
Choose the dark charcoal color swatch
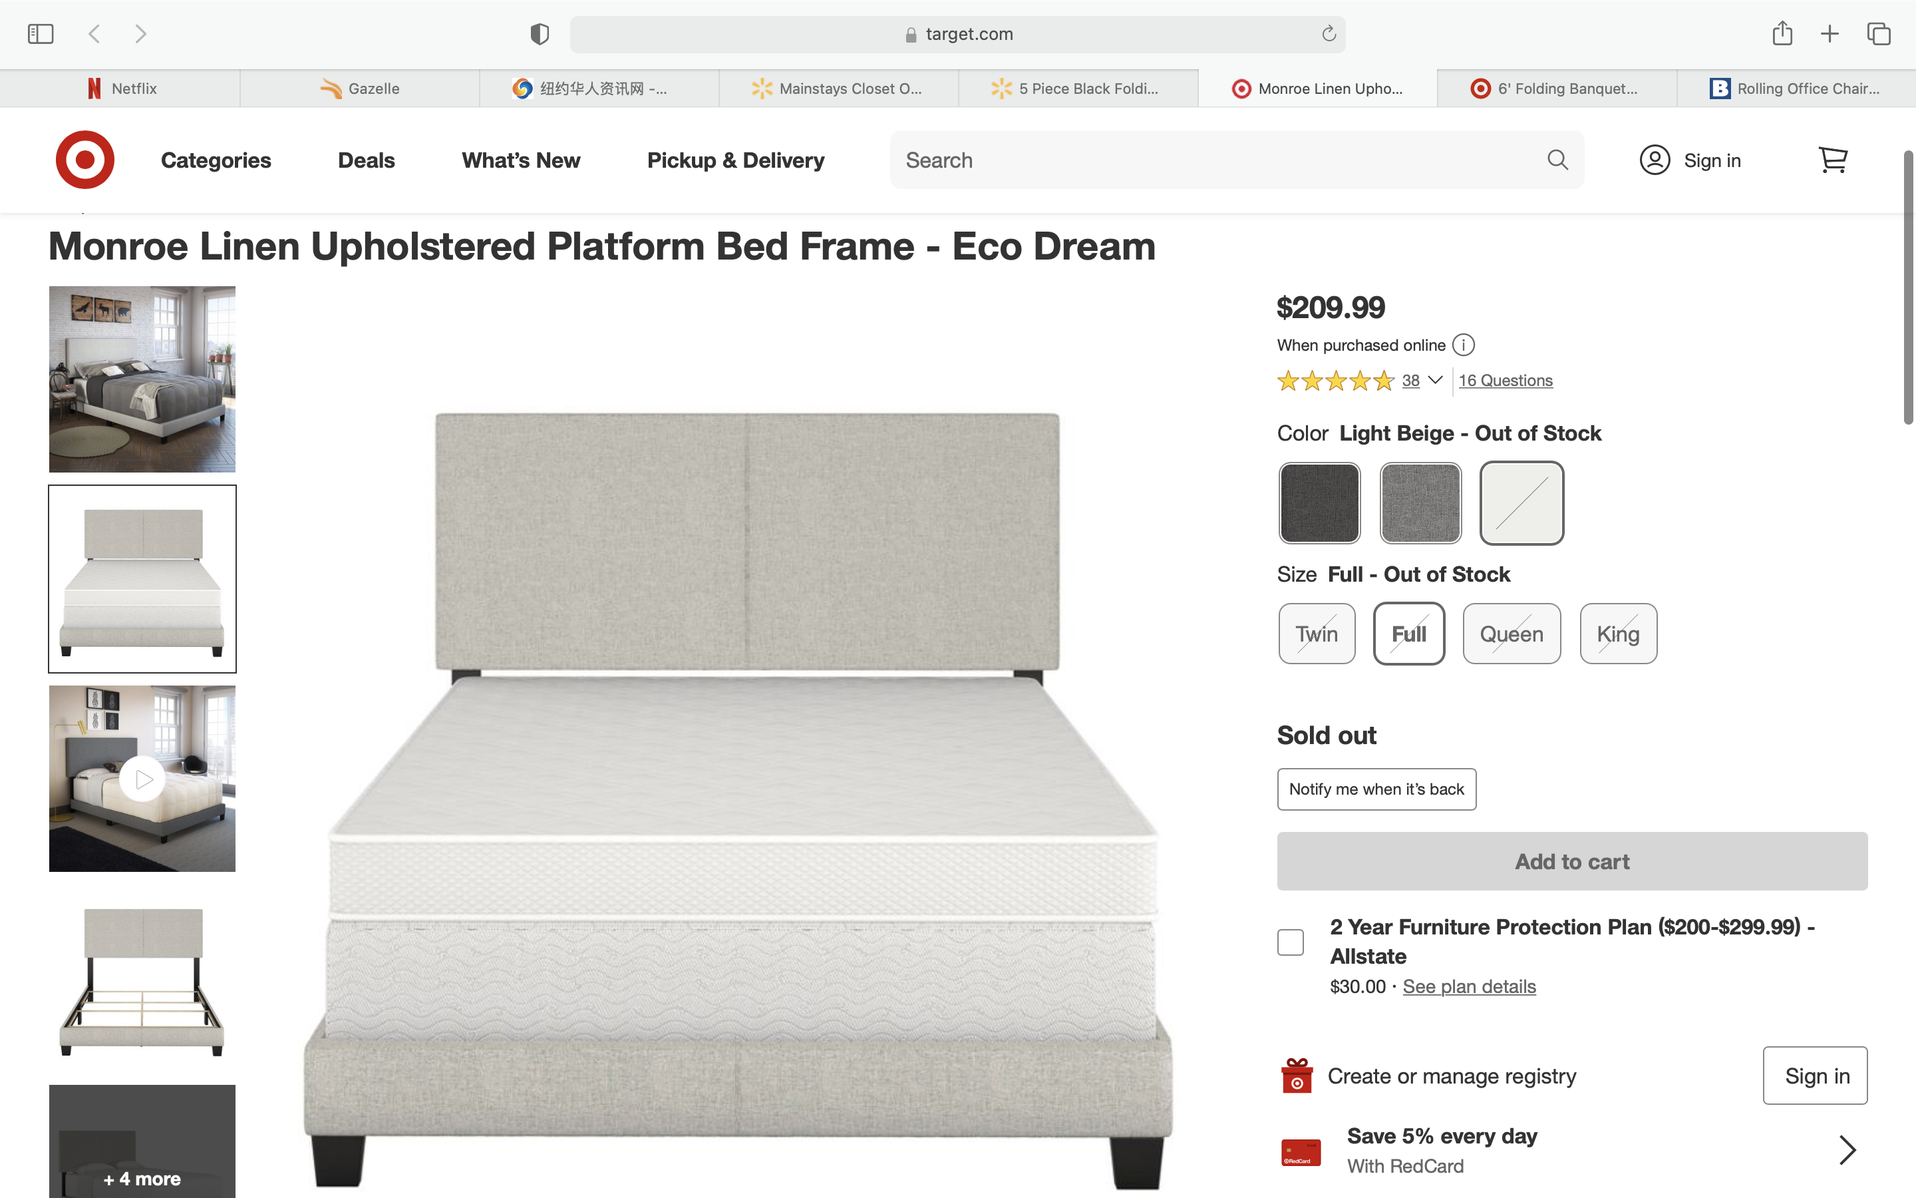1319,503
